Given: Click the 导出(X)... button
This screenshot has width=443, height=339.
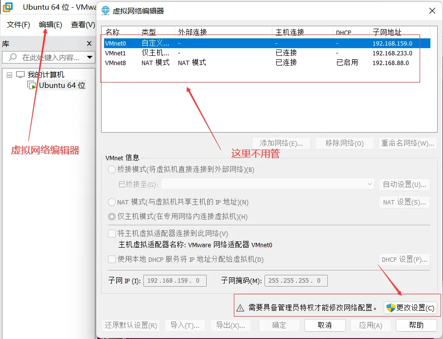Looking at the screenshot, I should [x=230, y=325].
